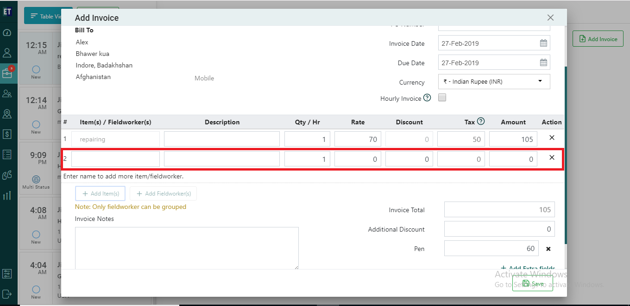Focus the Due Date field
Viewport: 630px width, 306px height.
click(x=494, y=62)
